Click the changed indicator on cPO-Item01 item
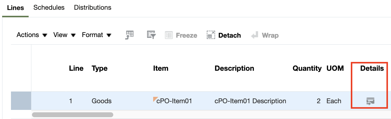This screenshot has height=119, width=391. 155,98
